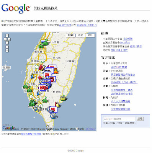Click the Google custom search input field
Screen dimensions: 152x153
(x=119, y=119)
